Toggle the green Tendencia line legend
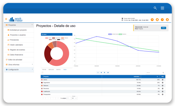The width and height of the screenshot is (175, 106). click(x=122, y=34)
